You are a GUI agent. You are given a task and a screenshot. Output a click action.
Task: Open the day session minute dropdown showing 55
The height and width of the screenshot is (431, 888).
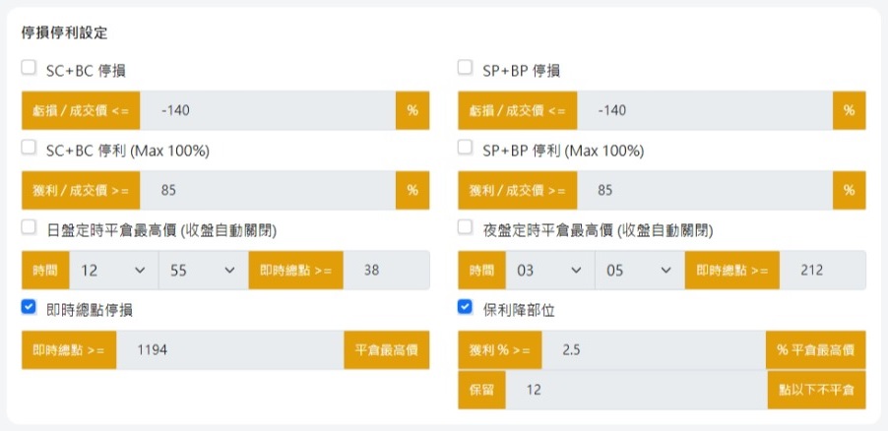coord(202,271)
